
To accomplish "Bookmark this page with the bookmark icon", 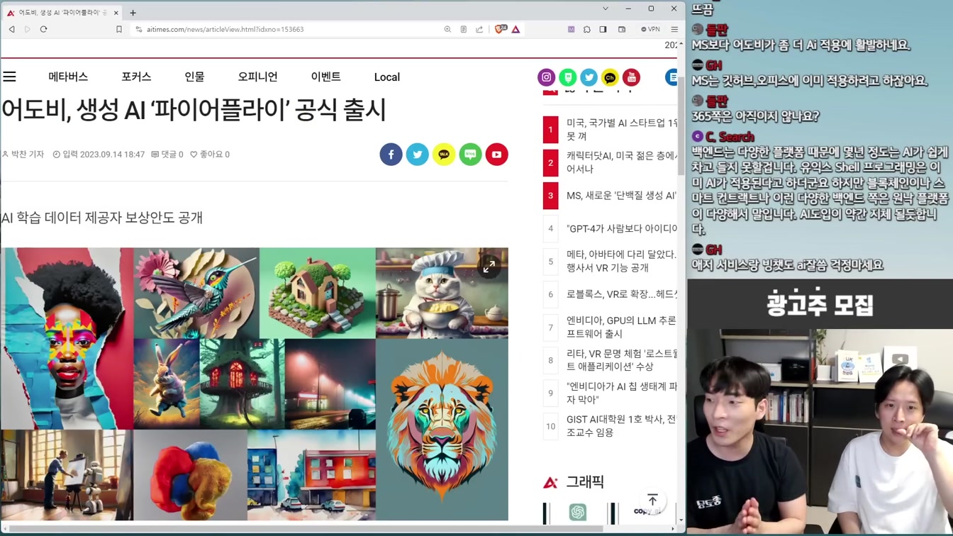I will 119,29.
